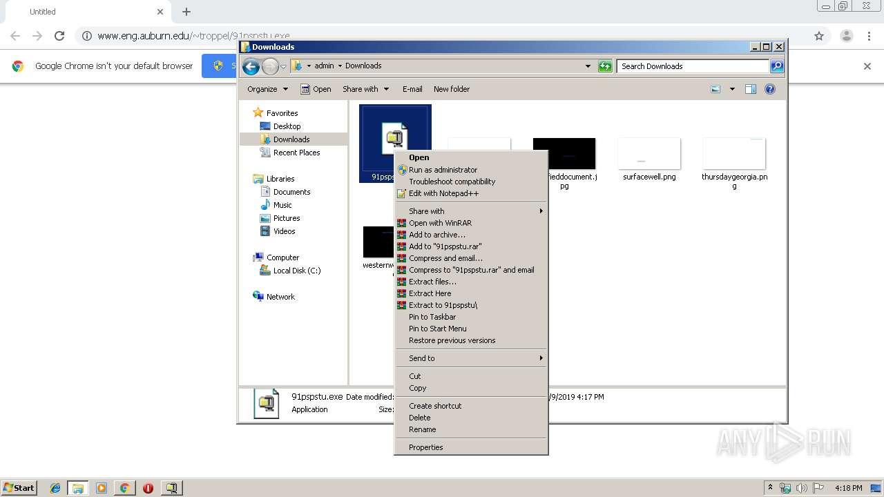Expand the address bar history dropdown
This screenshot has width=884, height=497.
[x=588, y=66]
